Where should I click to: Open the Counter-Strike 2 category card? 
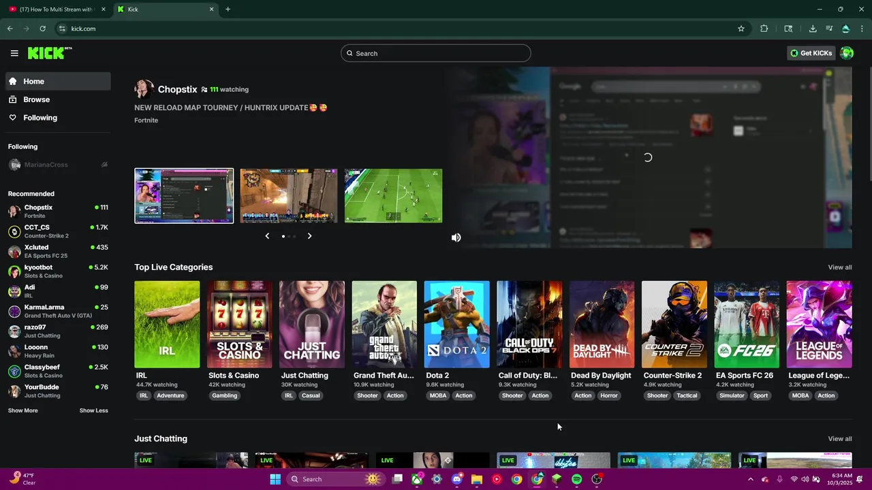point(674,325)
